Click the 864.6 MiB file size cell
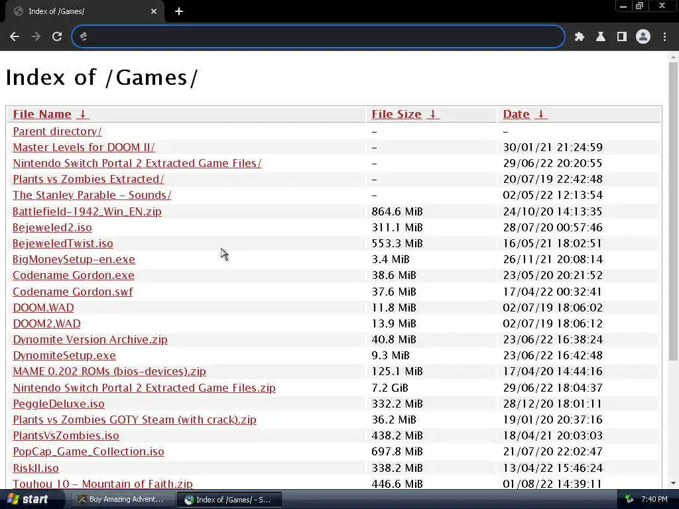This screenshot has width=679, height=509. click(397, 211)
